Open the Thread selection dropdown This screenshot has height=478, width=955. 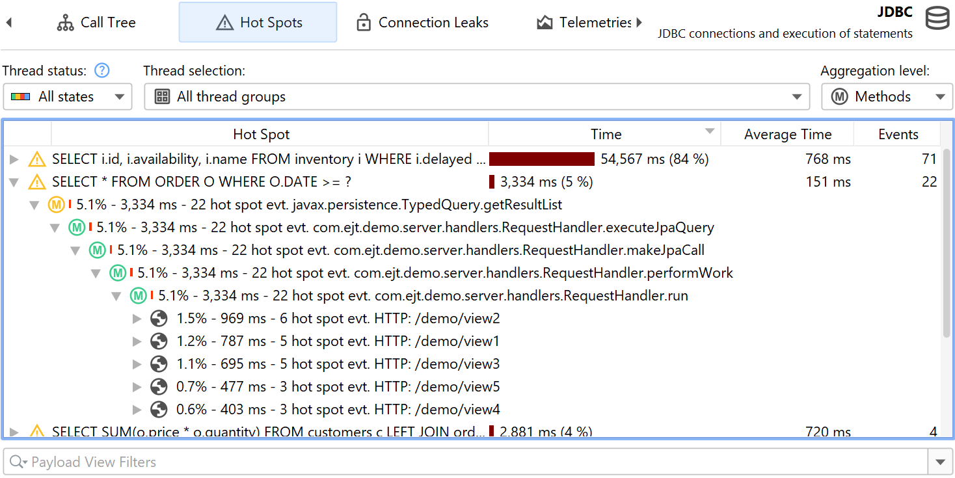coord(476,97)
